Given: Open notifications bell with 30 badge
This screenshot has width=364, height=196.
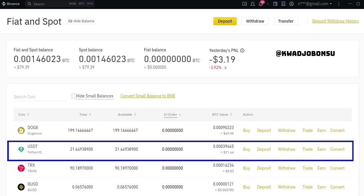Looking at the screenshot, I should pyautogui.click(x=261, y=3).
